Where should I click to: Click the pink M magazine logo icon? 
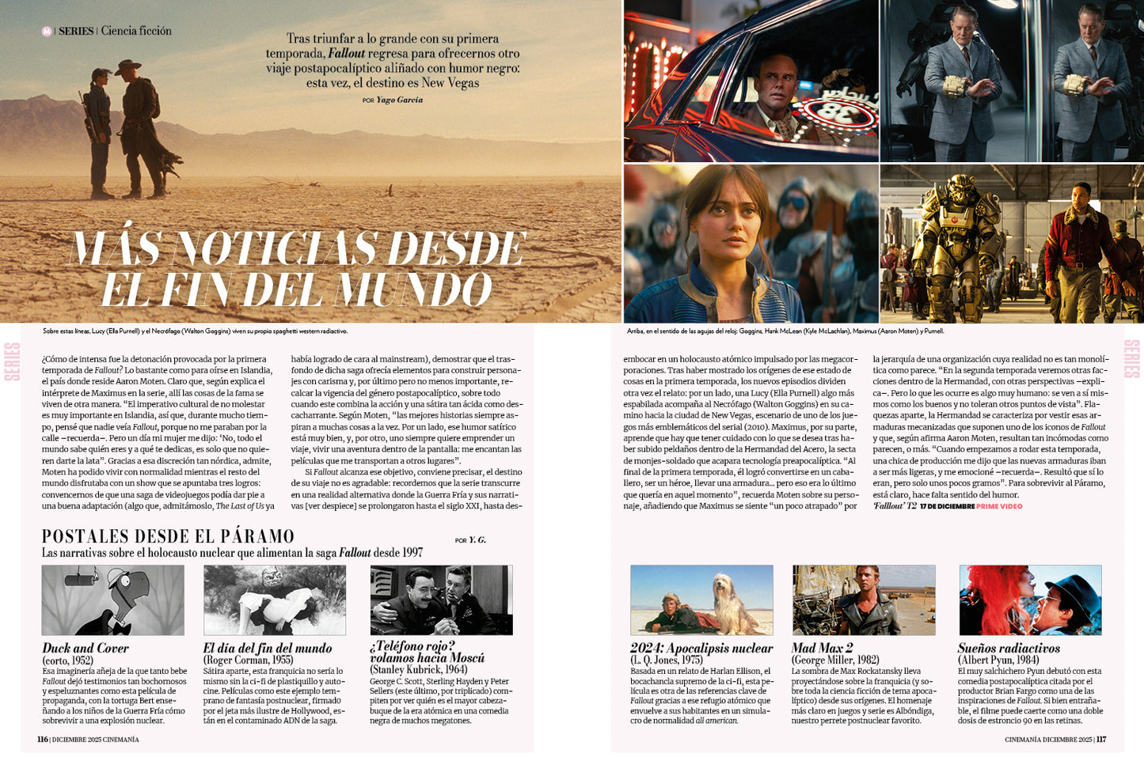(48, 32)
